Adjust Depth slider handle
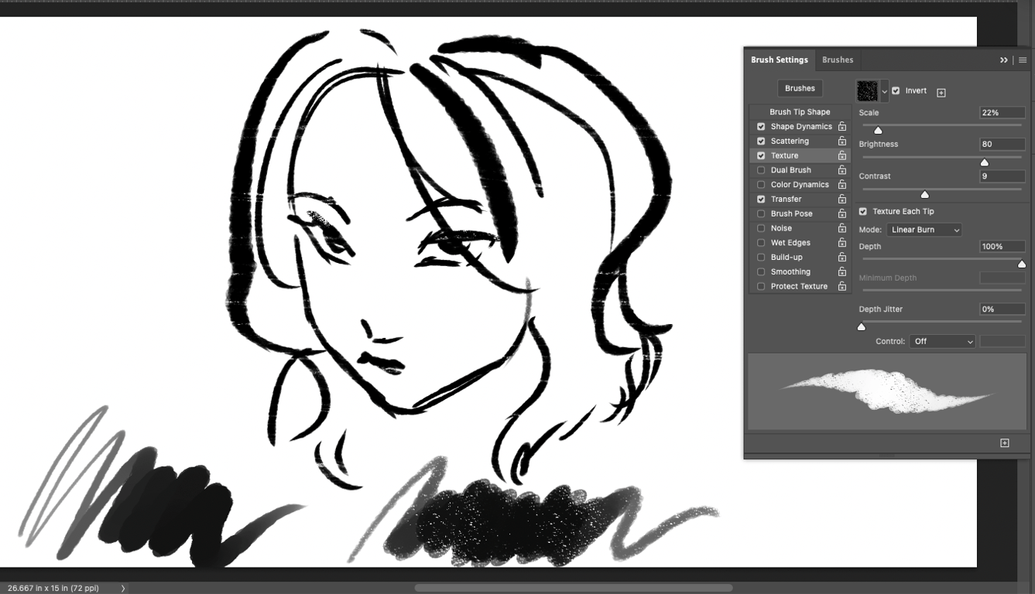The width and height of the screenshot is (1035, 594). (x=1022, y=265)
